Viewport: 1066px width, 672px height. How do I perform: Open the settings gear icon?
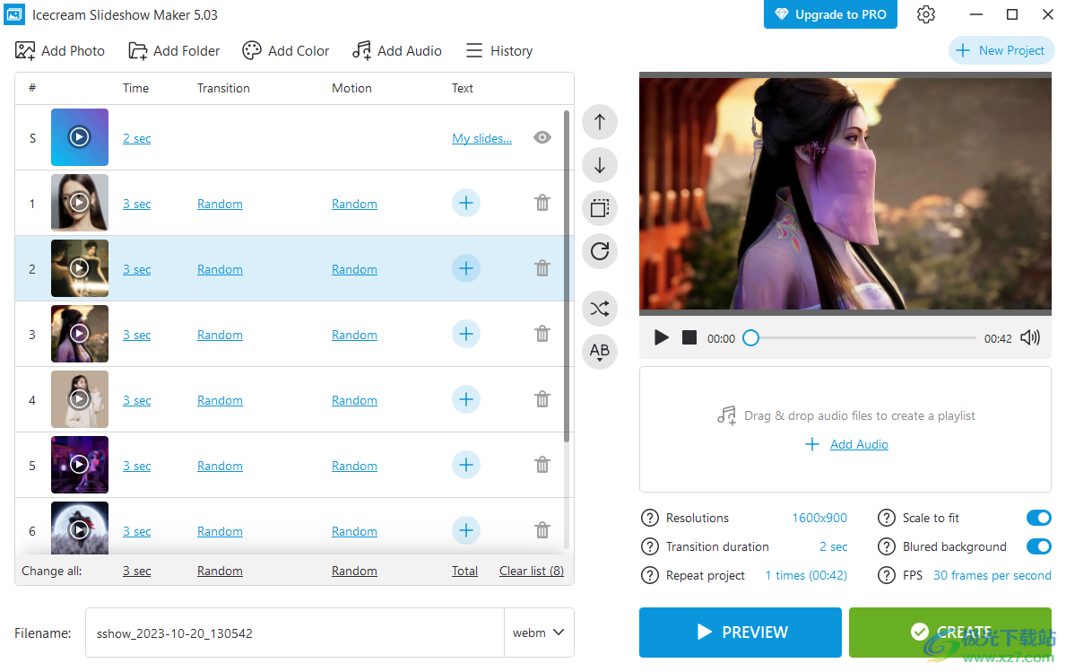(926, 14)
